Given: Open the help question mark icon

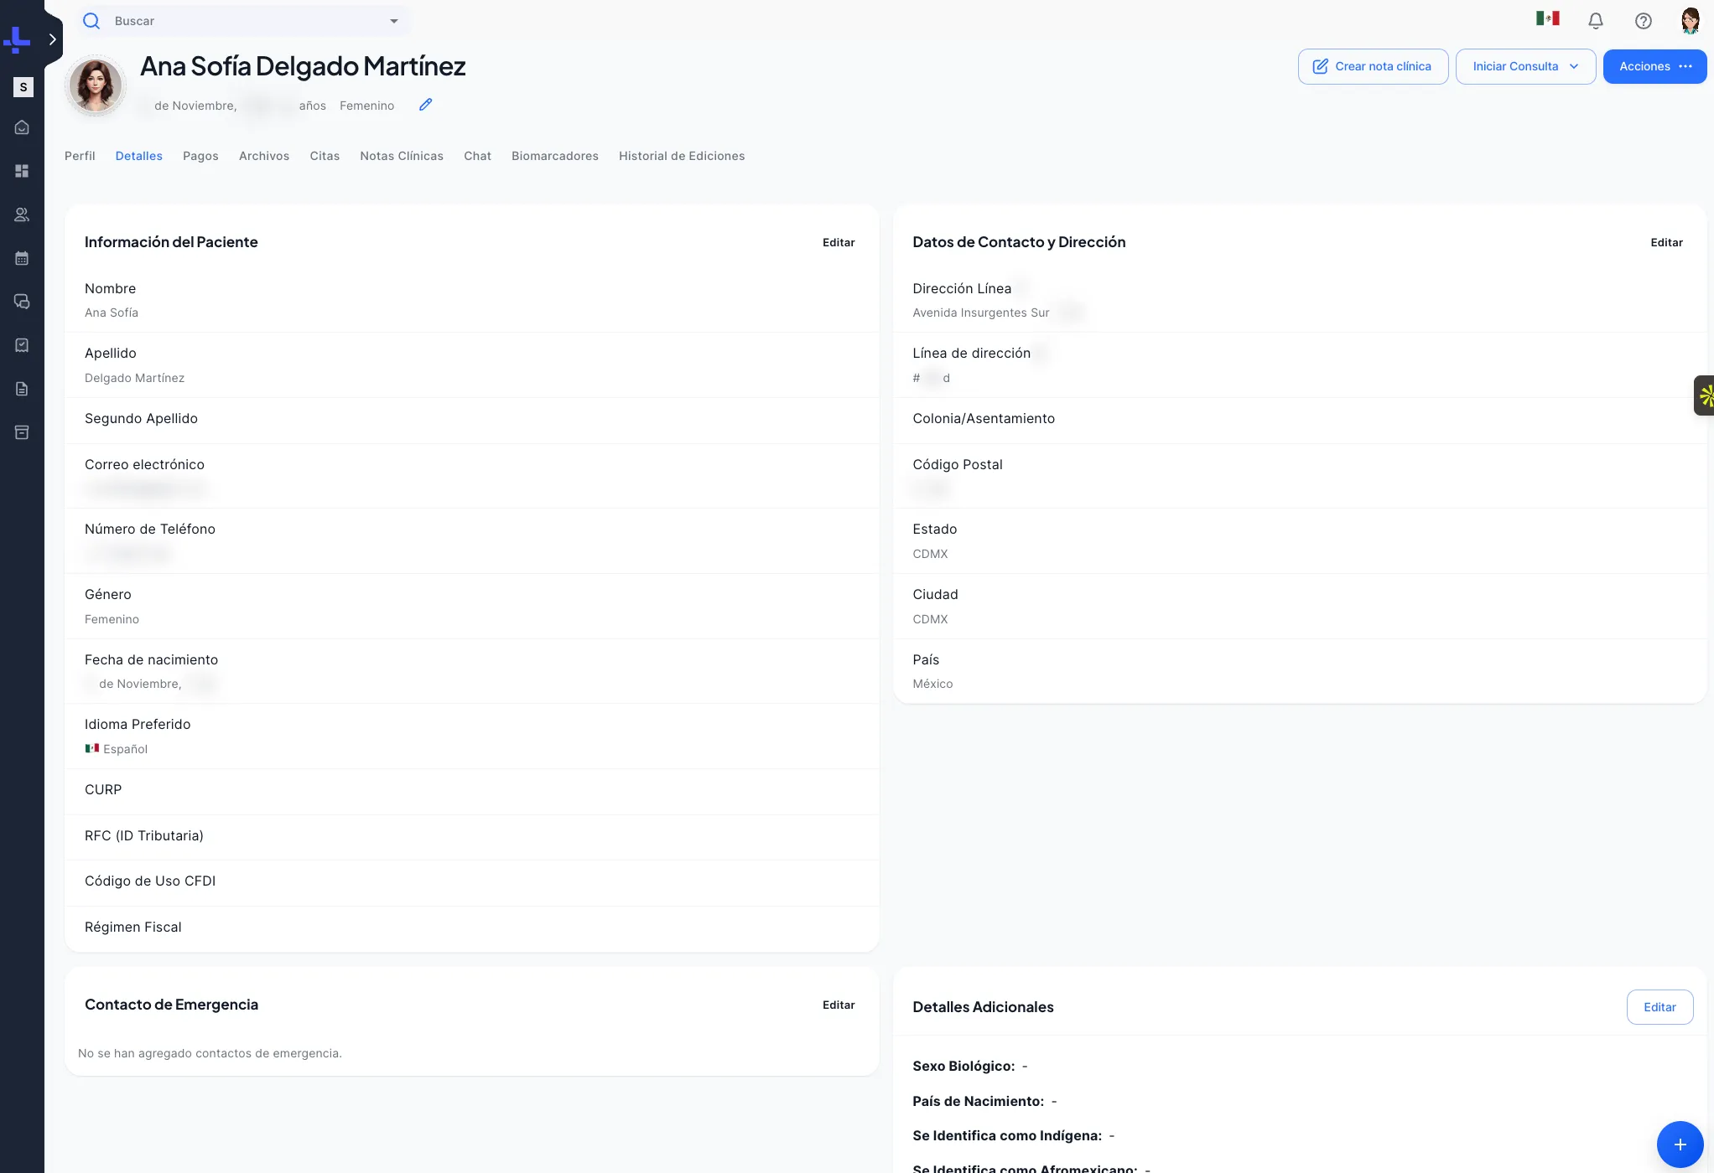Looking at the screenshot, I should pyautogui.click(x=1644, y=21).
